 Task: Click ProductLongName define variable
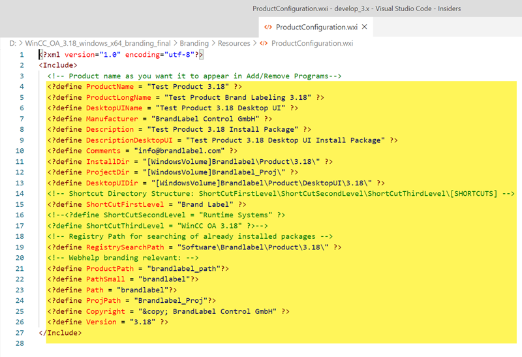[x=119, y=97]
